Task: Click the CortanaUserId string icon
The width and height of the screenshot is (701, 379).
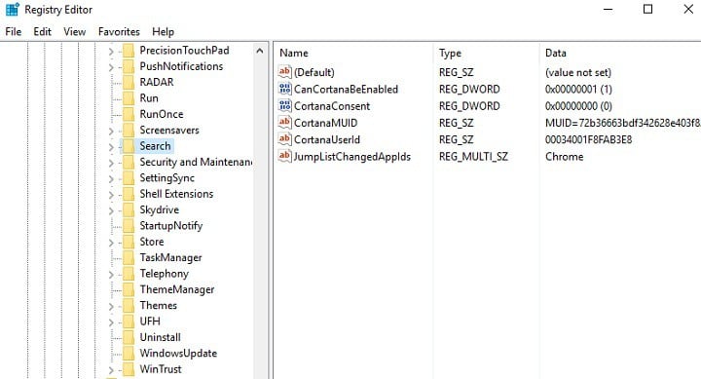Action: tap(284, 139)
